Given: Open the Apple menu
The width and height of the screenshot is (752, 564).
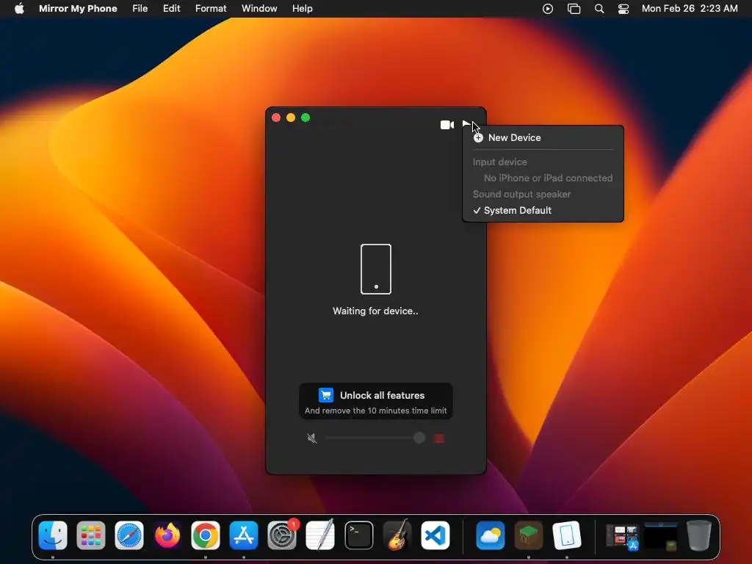Looking at the screenshot, I should [19, 9].
